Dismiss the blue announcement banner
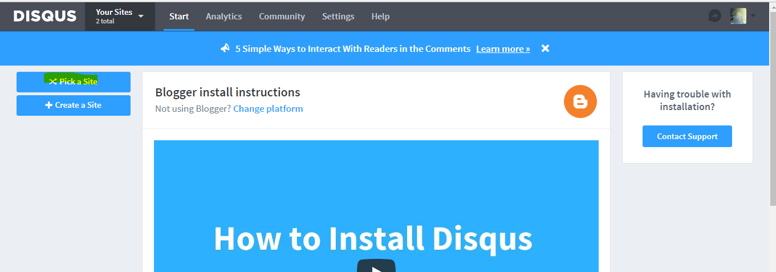Image resolution: width=776 pixels, height=272 pixels. point(545,48)
